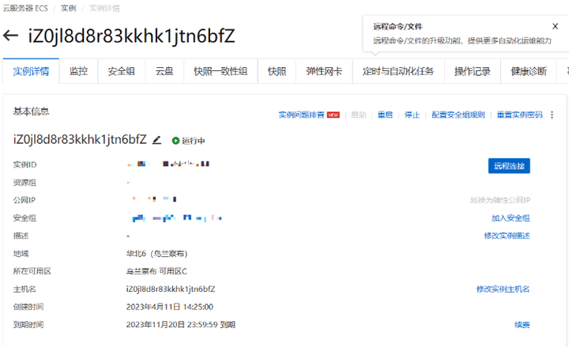This screenshot has width=569, height=347.
Task: Click the 运行中 status text
Action: pyautogui.click(x=194, y=141)
